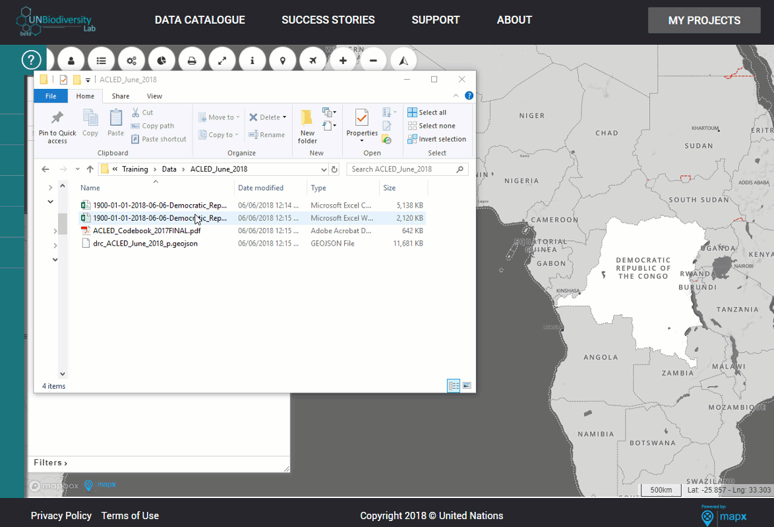This screenshot has width=774, height=527.
Task: Open the layer list icon in map toolbar
Action: (101, 61)
